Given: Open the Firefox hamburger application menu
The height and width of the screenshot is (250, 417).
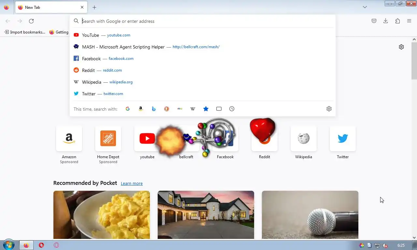Looking at the screenshot, I should [409, 21].
